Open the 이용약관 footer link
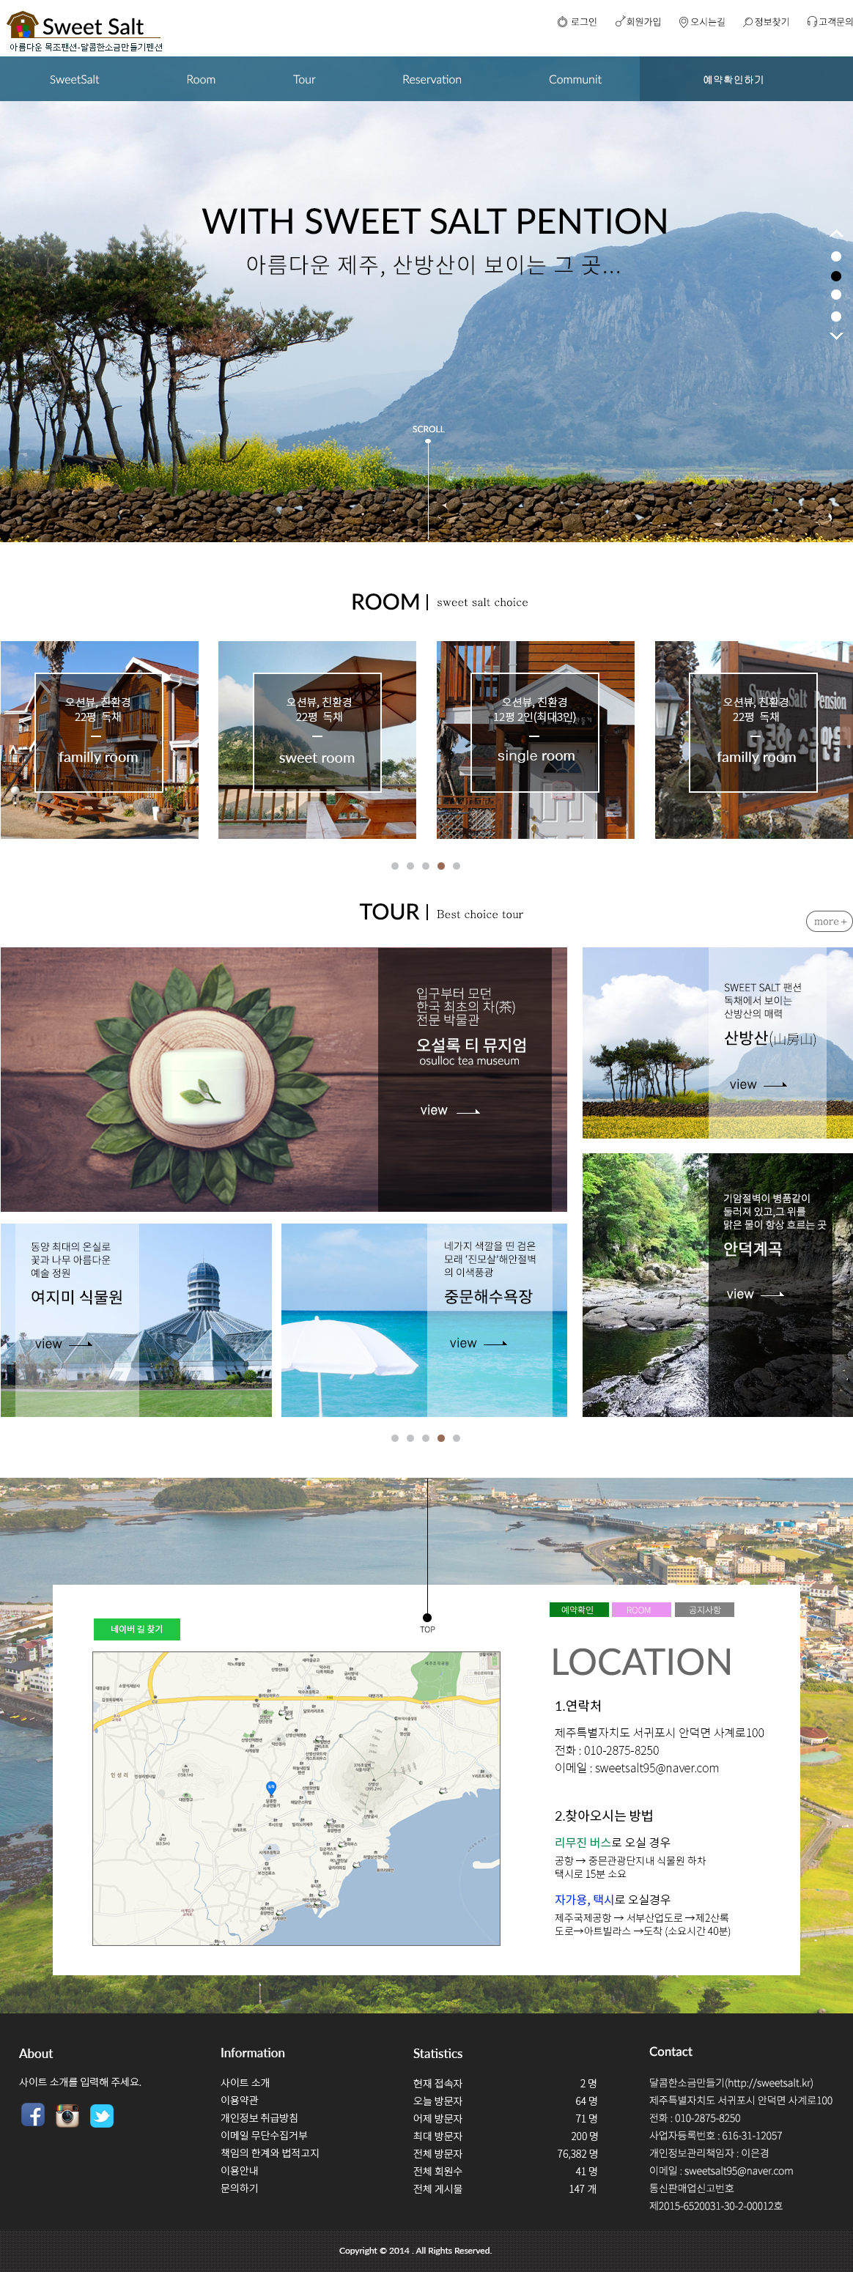 pyautogui.click(x=239, y=2100)
